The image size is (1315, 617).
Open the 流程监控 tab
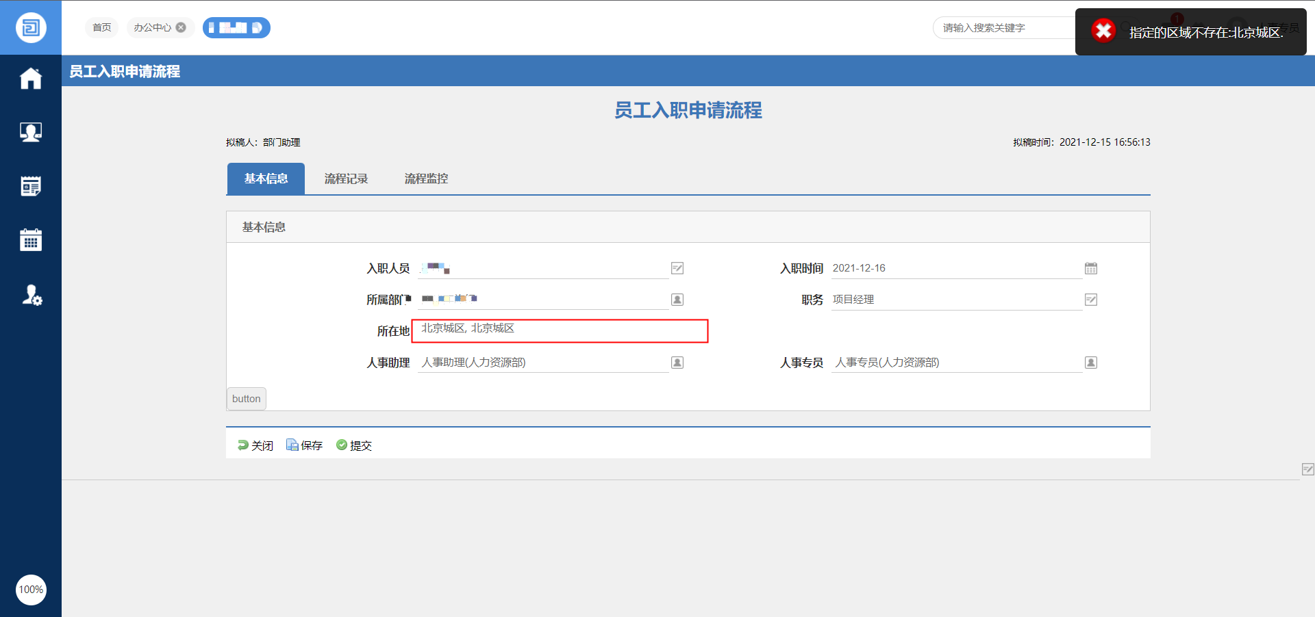426,179
